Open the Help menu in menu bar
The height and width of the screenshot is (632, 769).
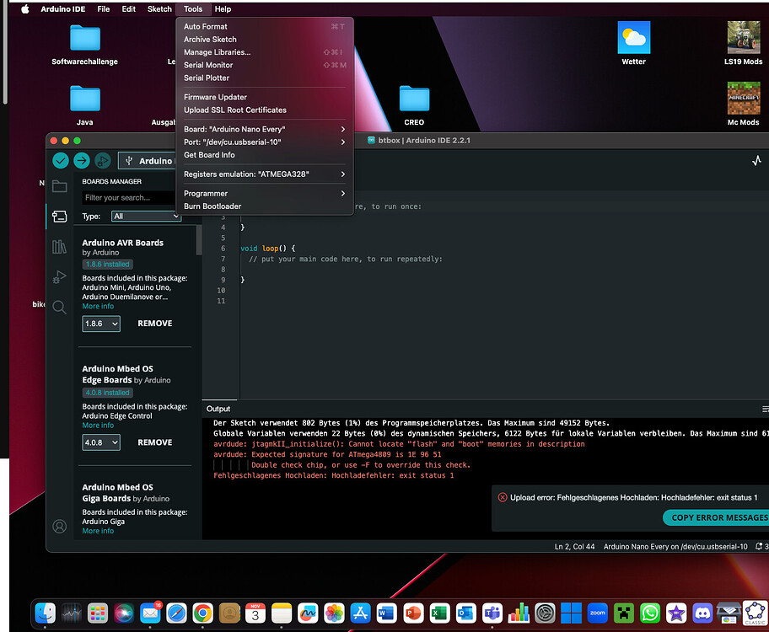223,8
